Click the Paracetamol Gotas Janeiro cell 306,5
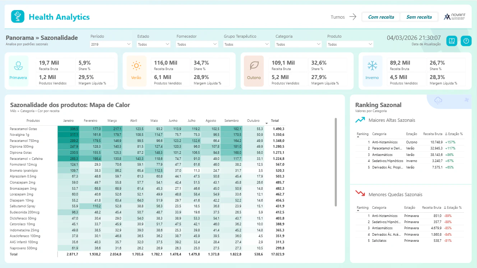Image resolution: width=477 pixels, height=268 pixels. point(68,129)
